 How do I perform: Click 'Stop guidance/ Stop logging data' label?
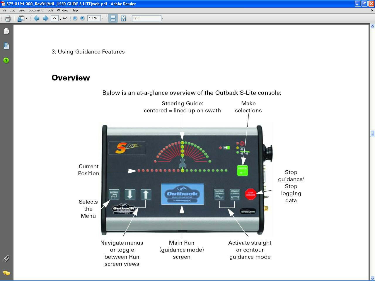291,186
